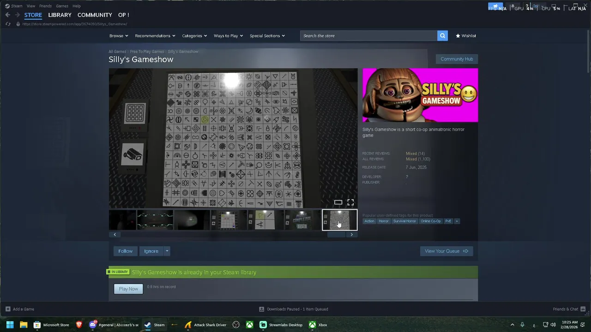Image resolution: width=591 pixels, height=332 pixels.
Task: Open the Downloads Paused status
Action: [294, 309]
